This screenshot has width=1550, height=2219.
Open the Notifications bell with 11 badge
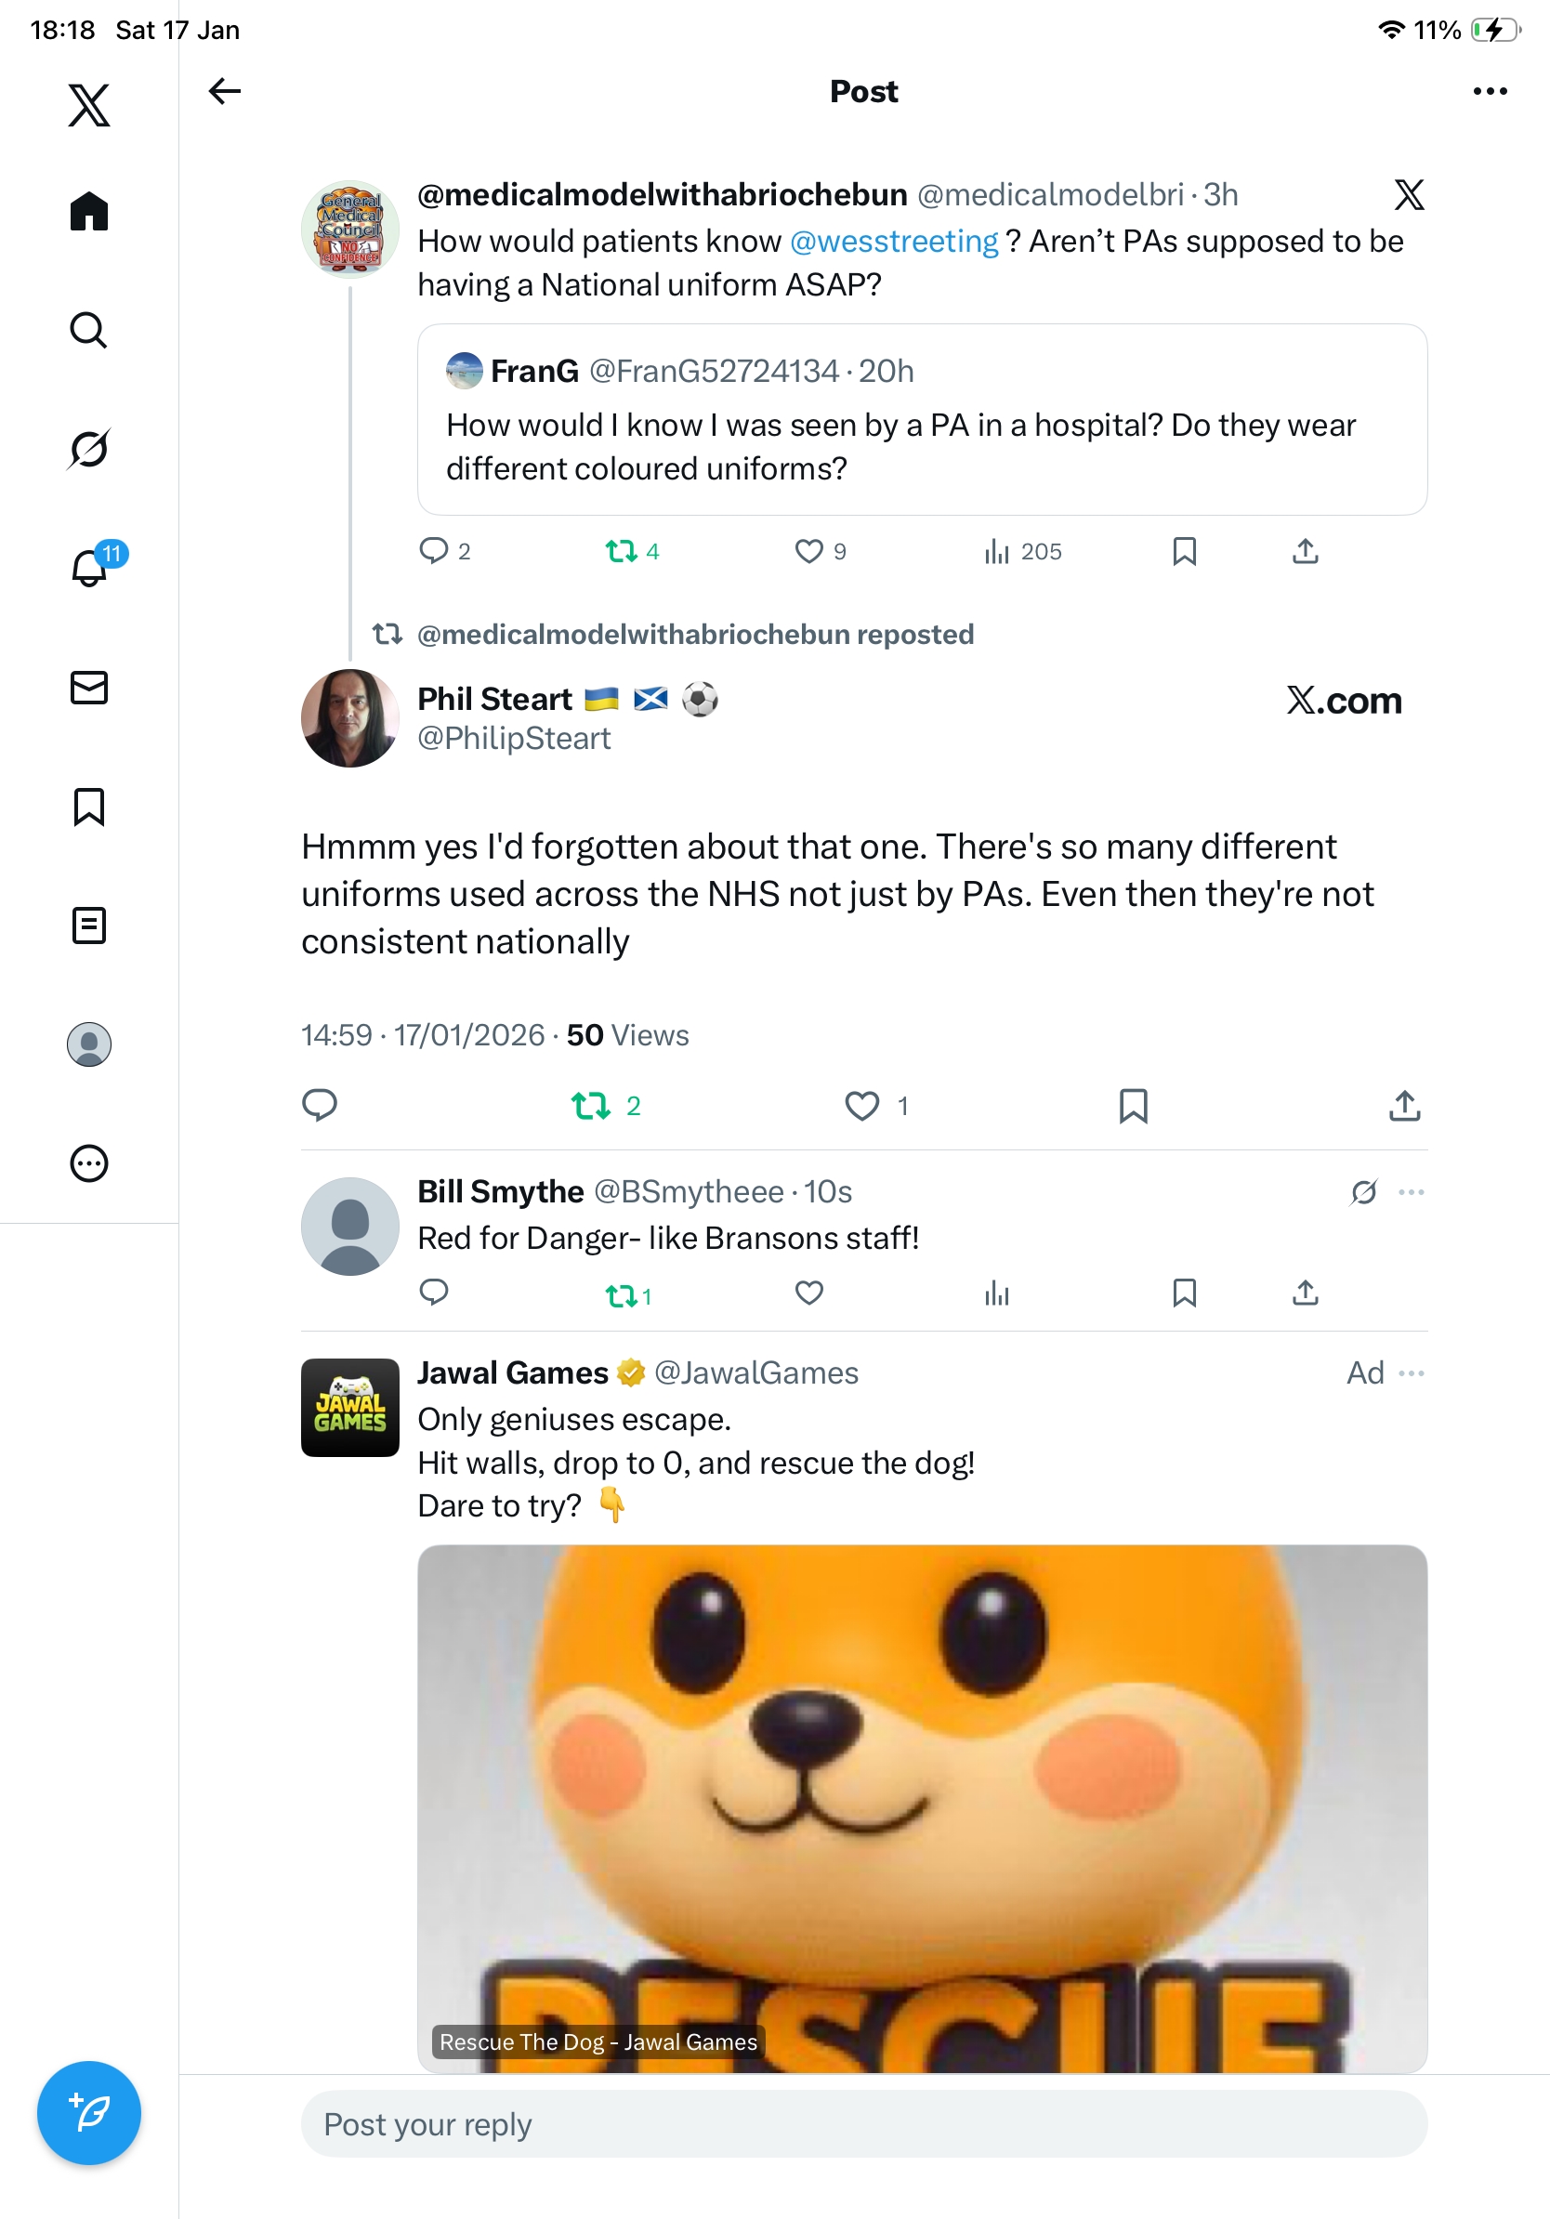(90, 568)
